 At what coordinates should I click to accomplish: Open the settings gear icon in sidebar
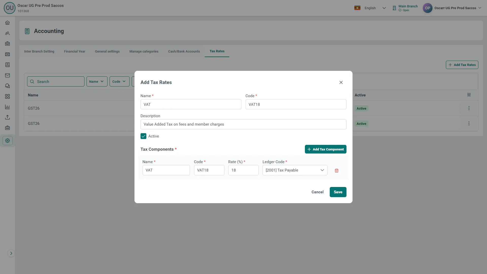coord(7,141)
